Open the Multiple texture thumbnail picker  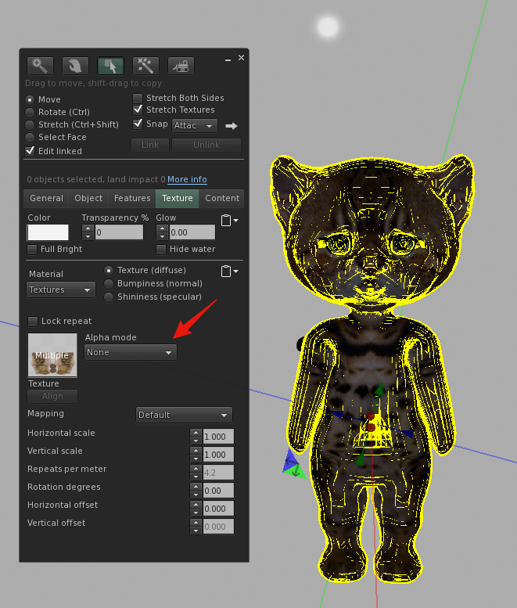(52, 355)
